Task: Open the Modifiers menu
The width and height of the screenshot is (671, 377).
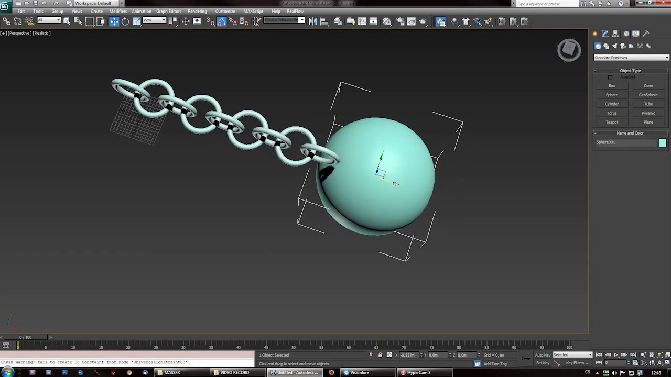Action: (118, 11)
